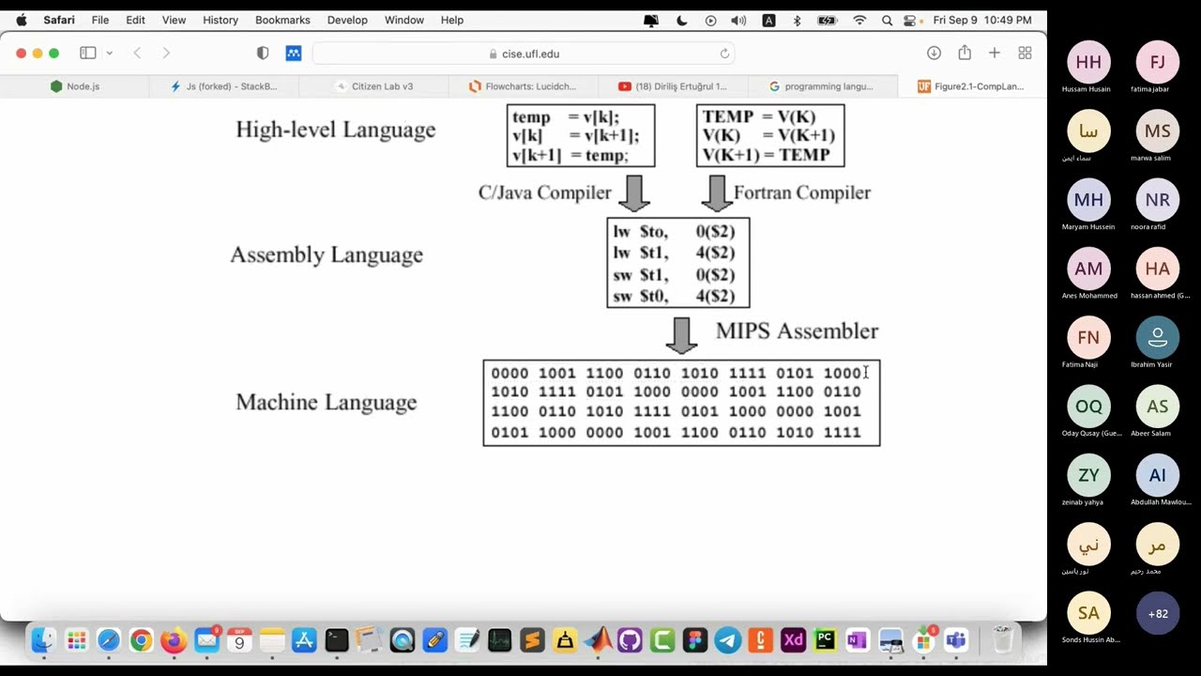This screenshot has width=1201, height=676.
Task: Add a new tab with plus icon
Action: pos(995,54)
